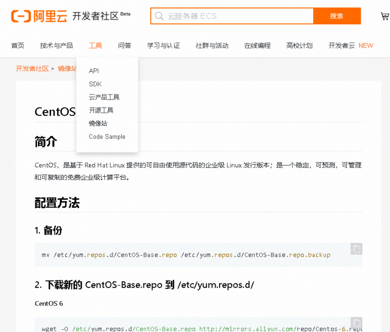Click the 开发者社区 Beta title
The width and height of the screenshot is (390, 332).
pyautogui.click(x=101, y=16)
